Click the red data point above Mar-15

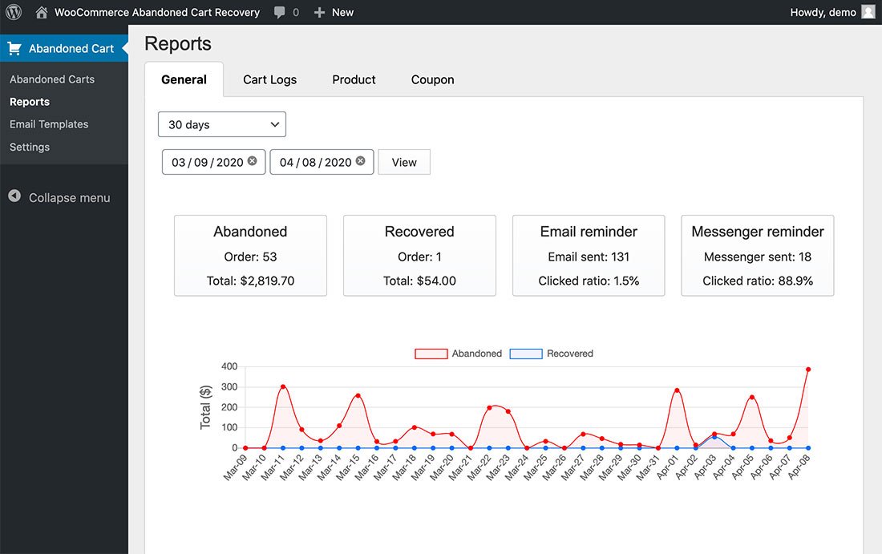coord(358,396)
